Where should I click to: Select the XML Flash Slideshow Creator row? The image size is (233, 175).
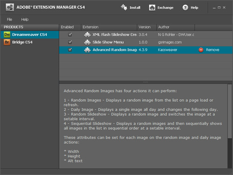pyautogui.click(x=146, y=35)
